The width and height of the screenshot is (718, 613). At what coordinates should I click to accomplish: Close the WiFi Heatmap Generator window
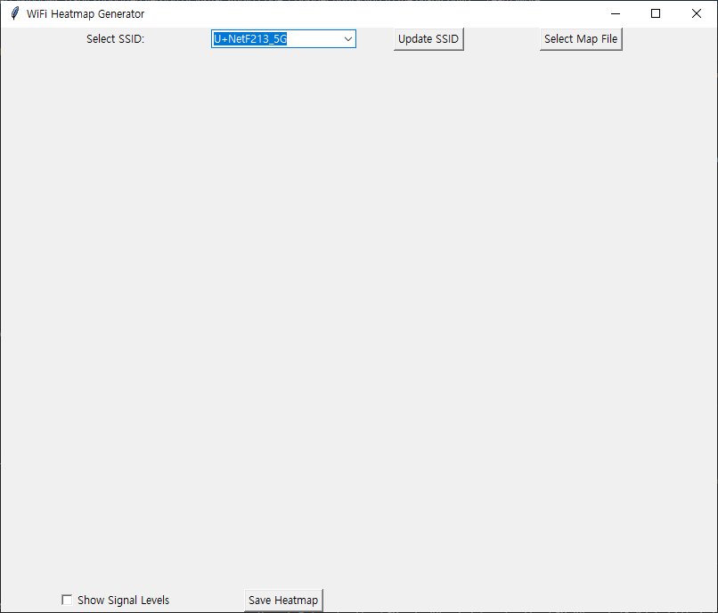click(697, 13)
